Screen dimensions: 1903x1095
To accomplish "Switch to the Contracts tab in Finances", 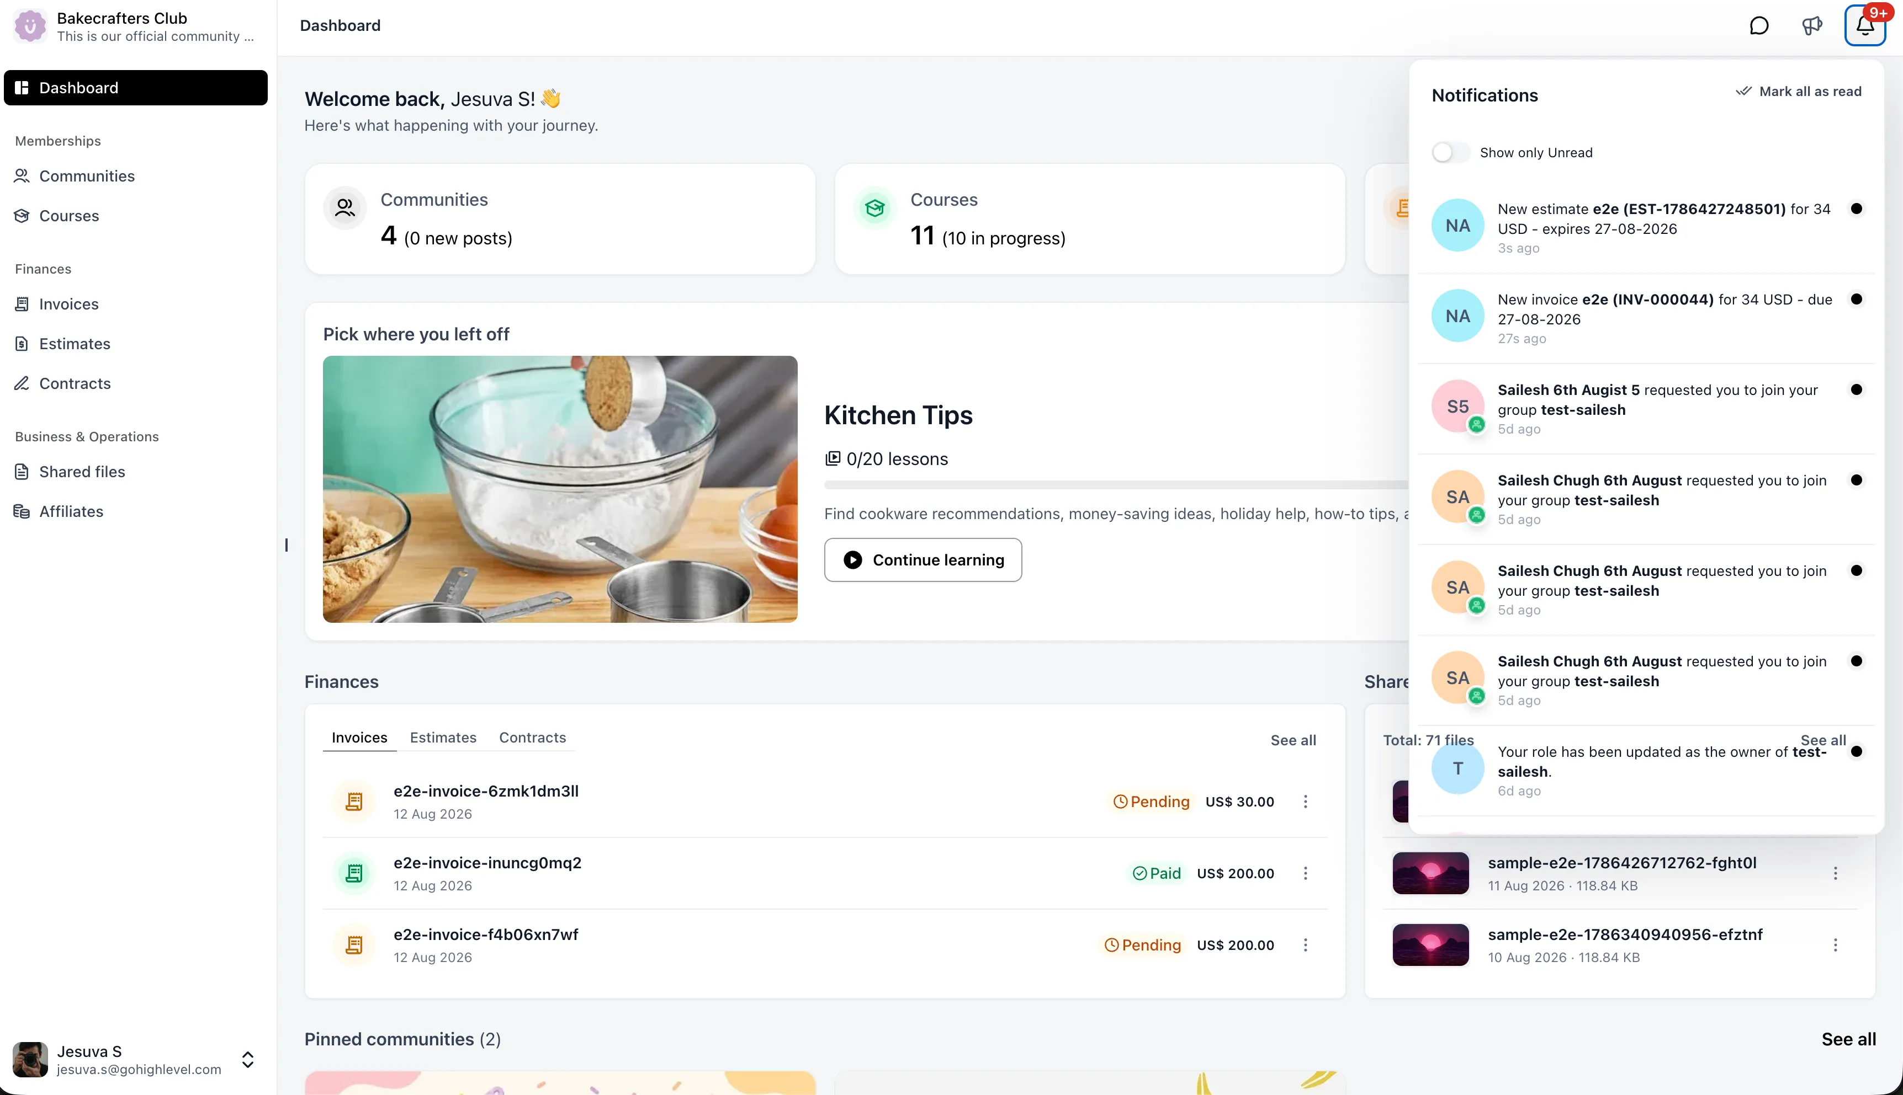I will (533, 738).
